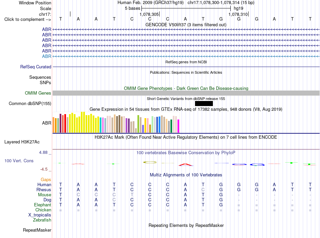Click the position label 1,078,305
Viewport: 320px width, 238px height.
point(149,14)
